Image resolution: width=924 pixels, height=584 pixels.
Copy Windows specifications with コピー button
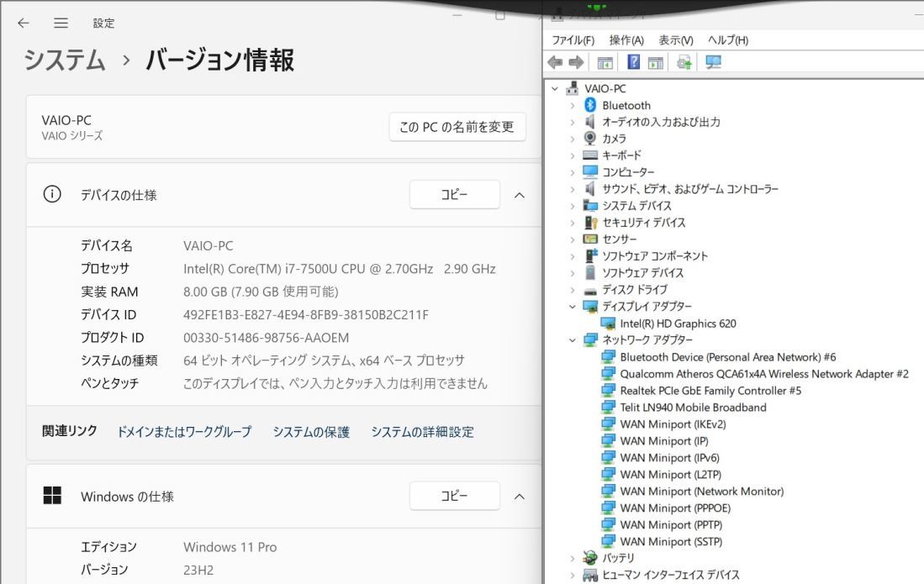(454, 496)
